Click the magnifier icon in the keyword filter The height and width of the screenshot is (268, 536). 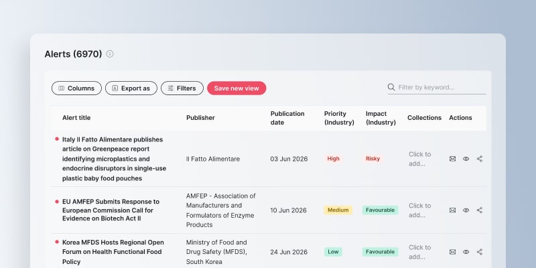pos(391,87)
